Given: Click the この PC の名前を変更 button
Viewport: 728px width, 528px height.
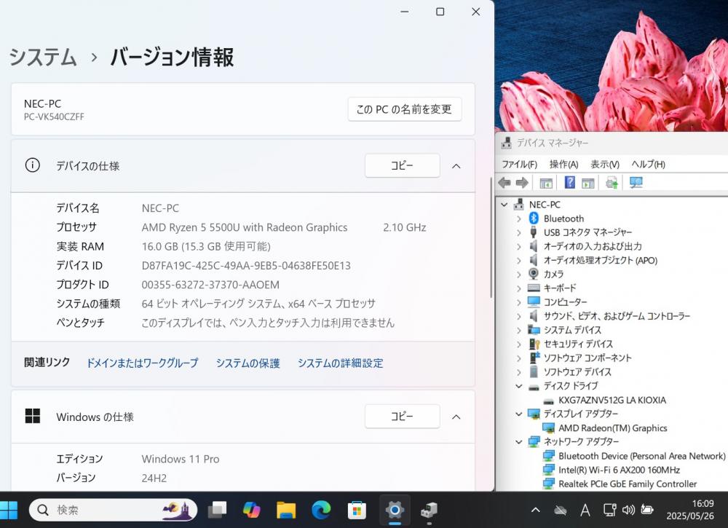Looking at the screenshot, I should pos(404,109).
